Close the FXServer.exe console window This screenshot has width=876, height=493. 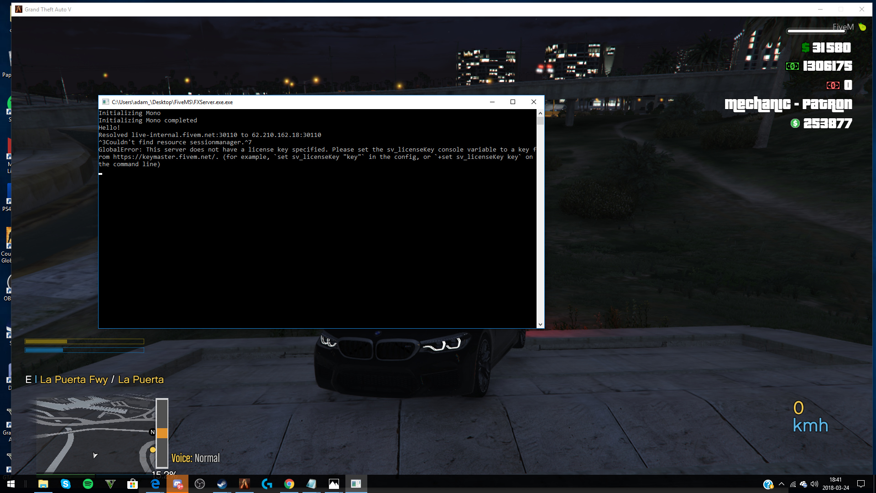pos(533,102)
